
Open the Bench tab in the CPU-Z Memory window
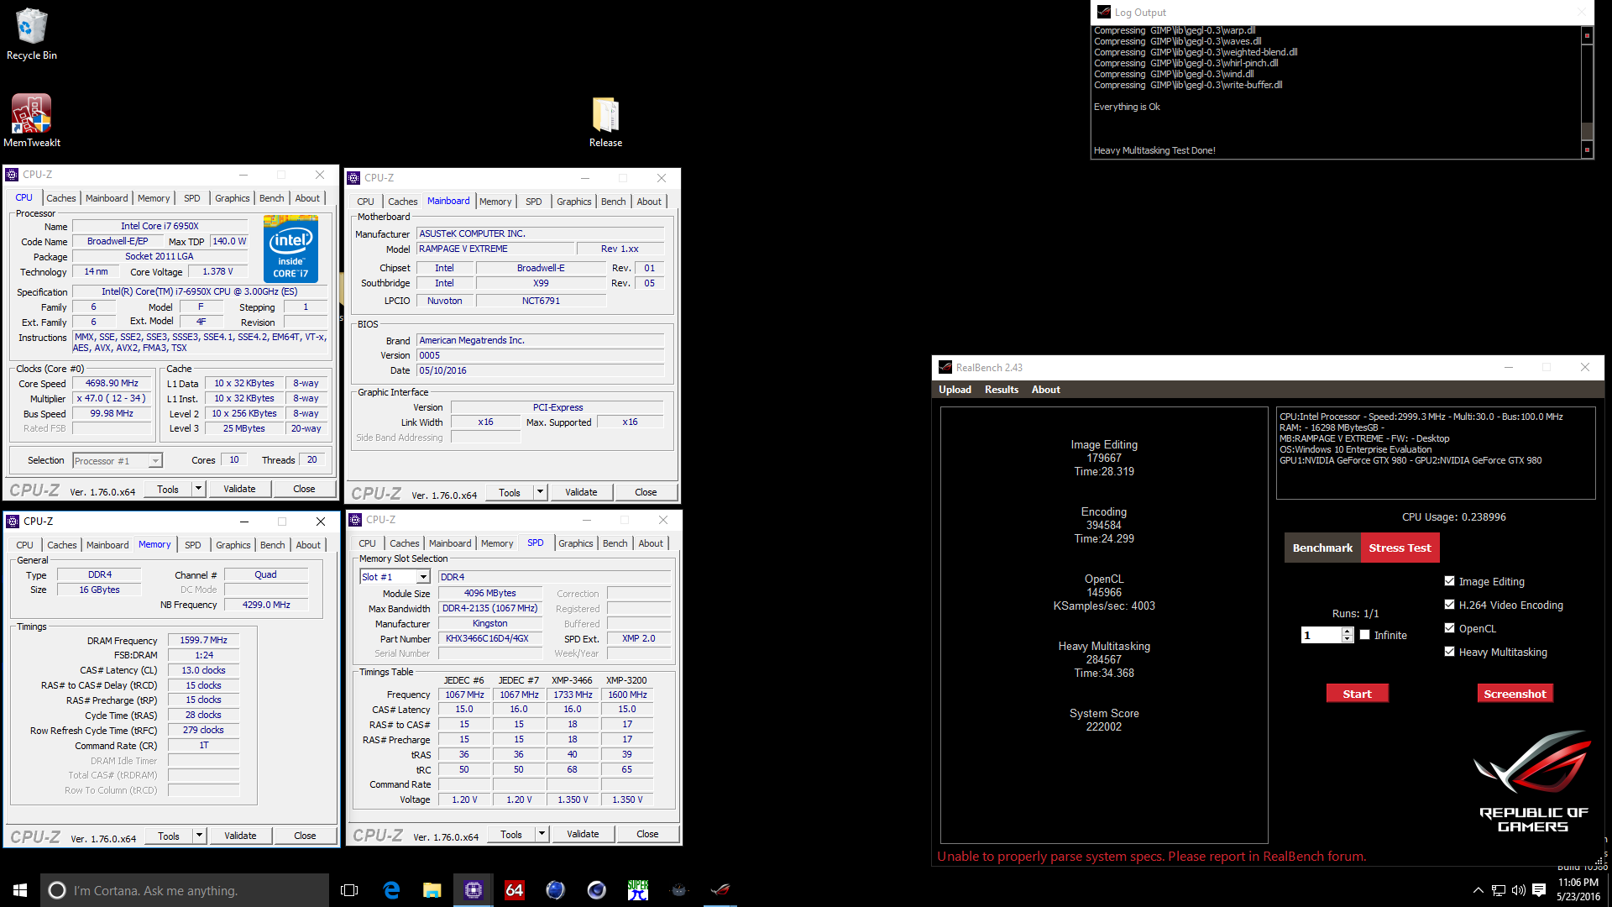point(272,545)
